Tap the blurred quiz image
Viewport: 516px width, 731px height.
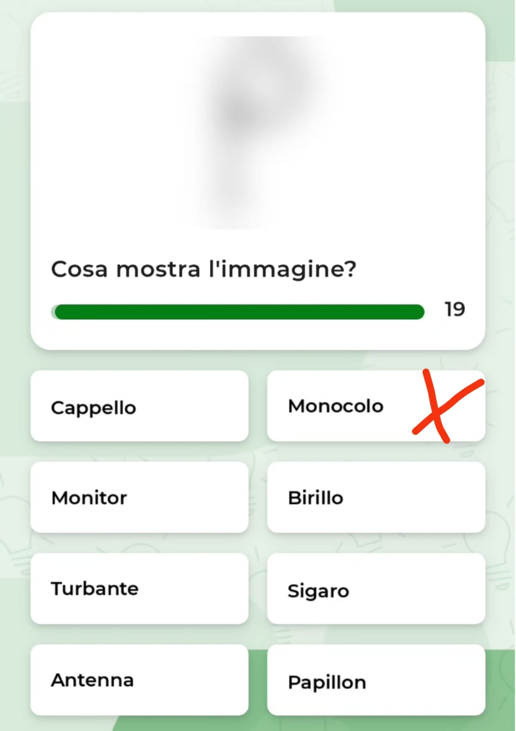click(x=257, y=133)
